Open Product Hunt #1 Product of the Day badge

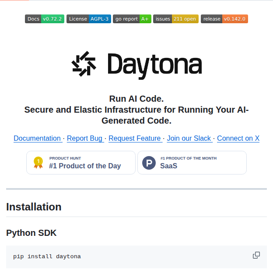81,163
